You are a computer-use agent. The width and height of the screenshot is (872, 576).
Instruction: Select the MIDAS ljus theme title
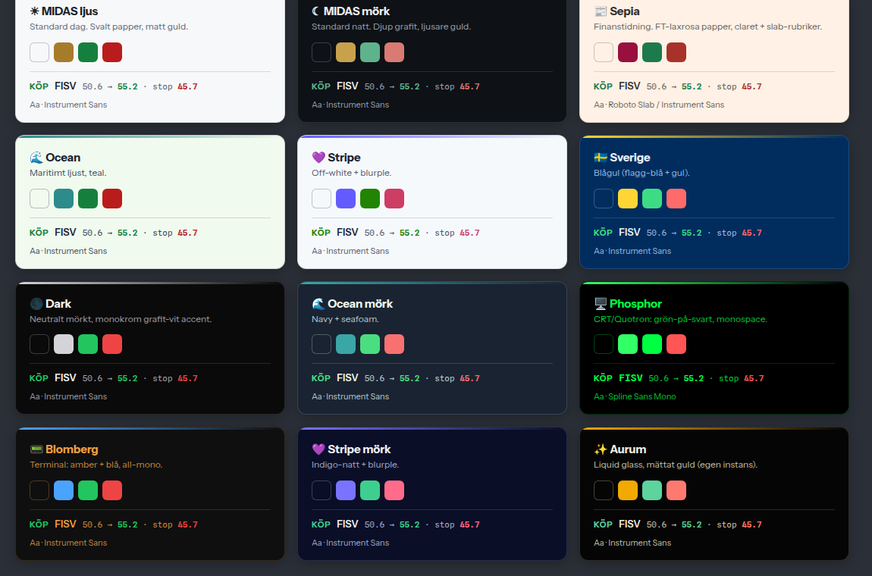pos(70,11)
